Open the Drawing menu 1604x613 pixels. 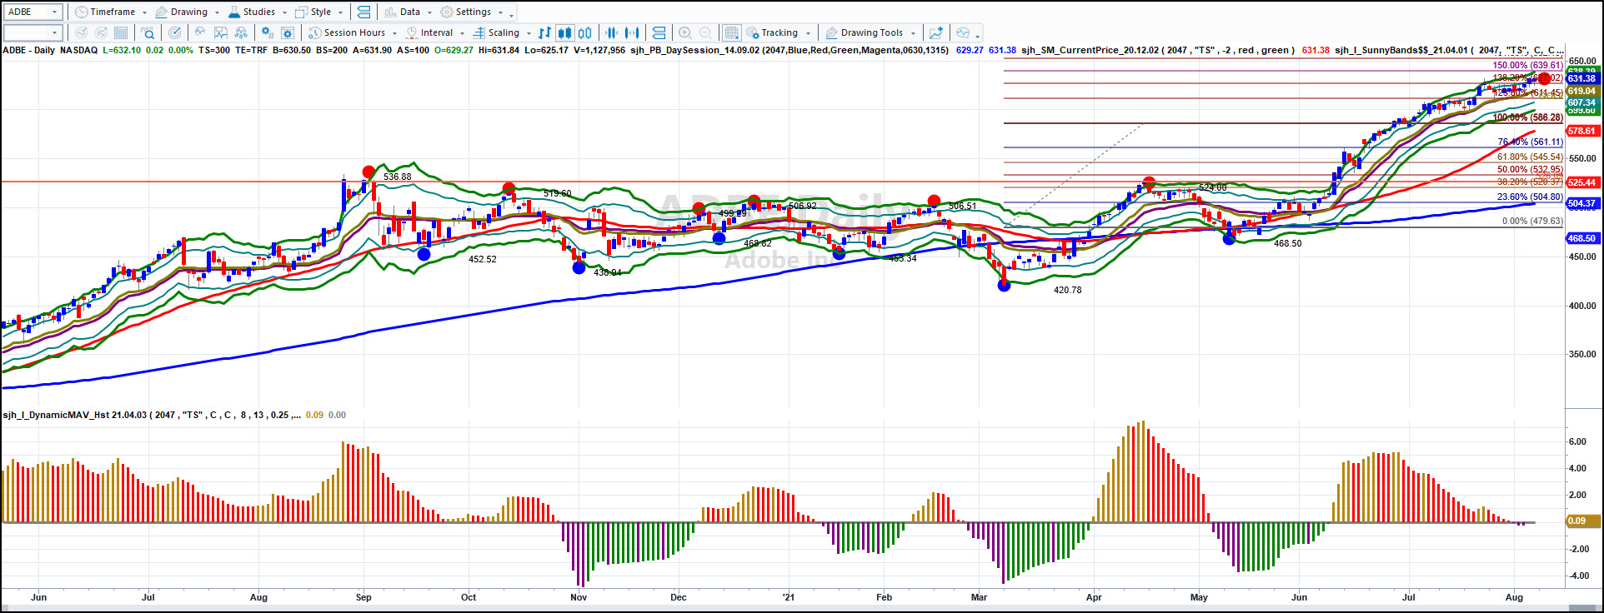[188, 12]
